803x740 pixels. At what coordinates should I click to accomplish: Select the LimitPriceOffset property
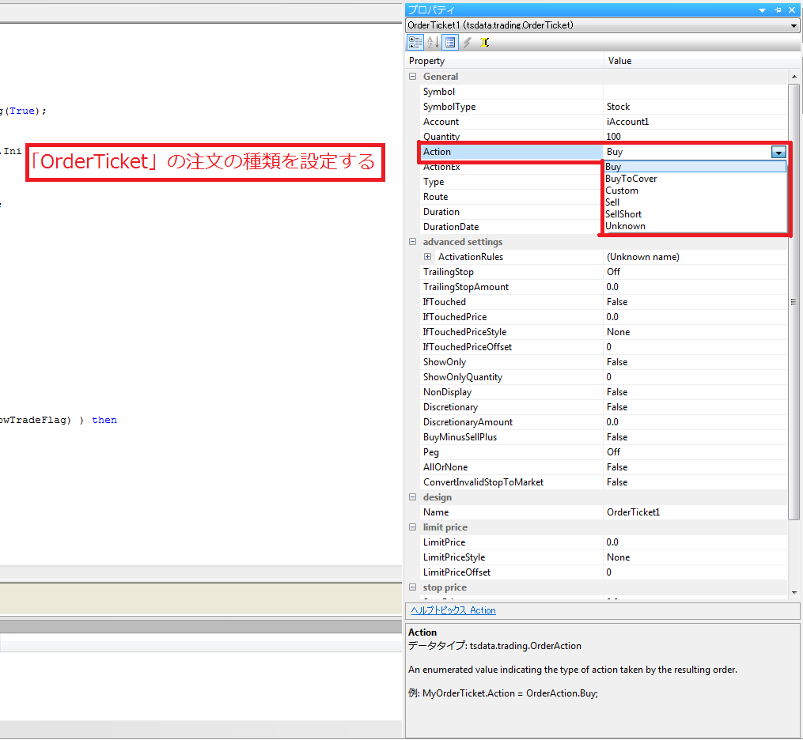[511, 572]
